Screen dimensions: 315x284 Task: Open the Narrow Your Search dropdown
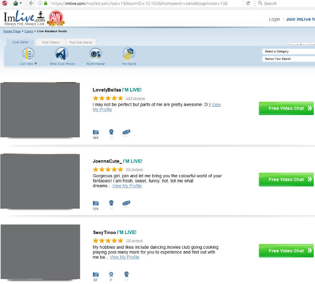(x=288, y=59)
